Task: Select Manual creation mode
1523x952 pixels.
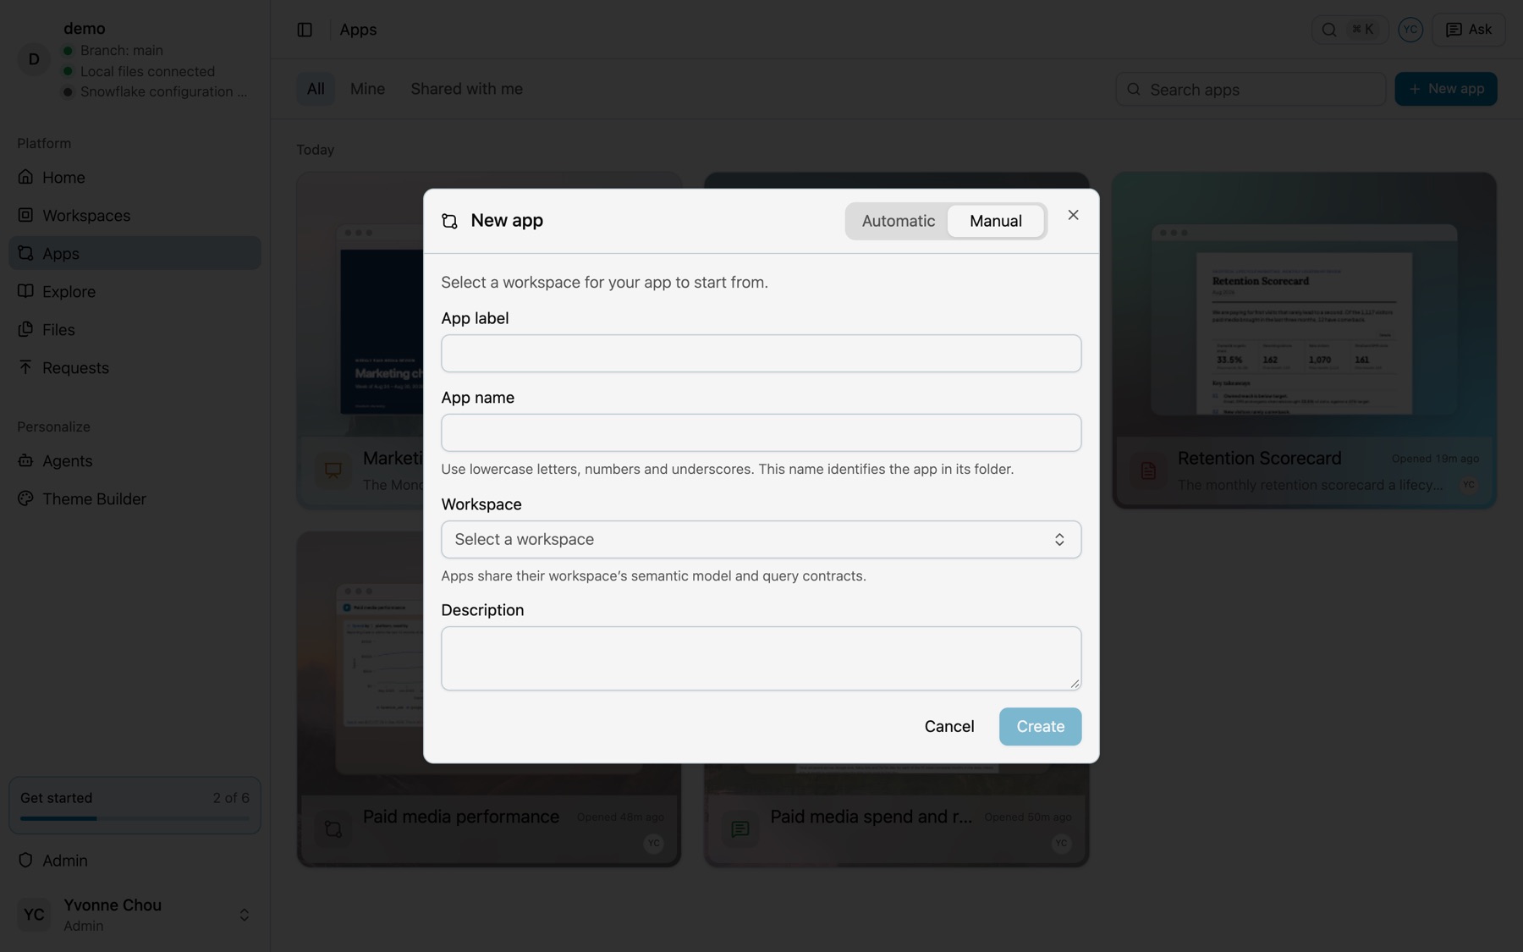Action: point(996,221)
